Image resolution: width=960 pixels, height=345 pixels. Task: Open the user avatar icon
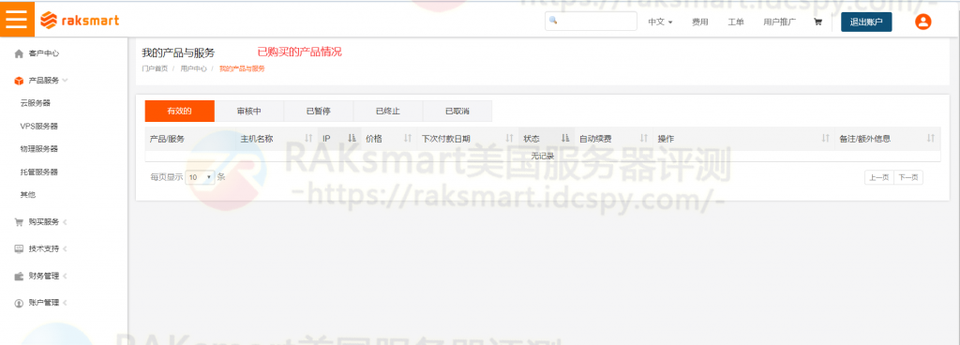point(922,22)
